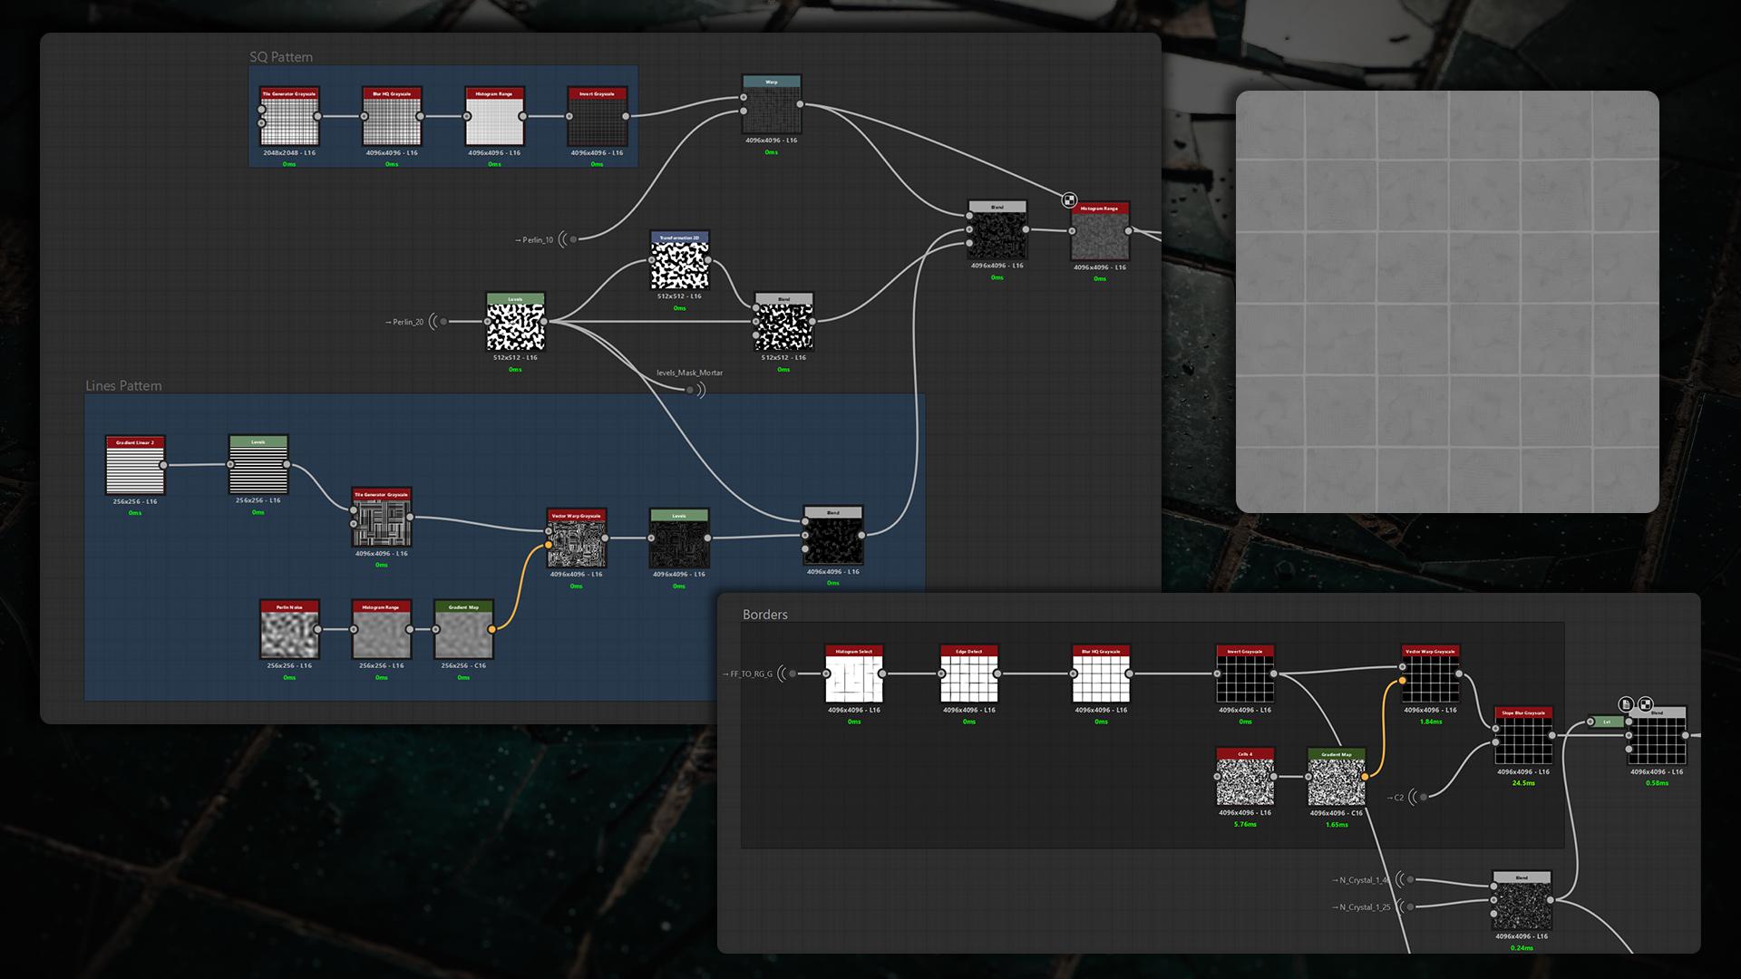Select the Slope Blur Grayscale node
The height and width of the screenshot is (979, 1741).
(x=1523, y=735)
